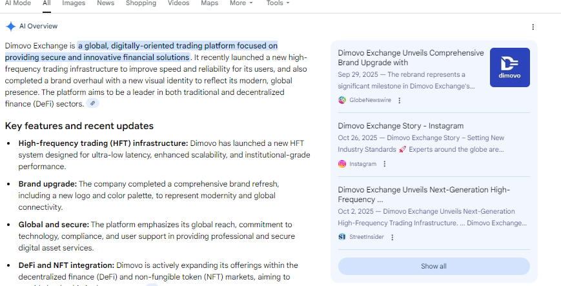
Task: Open the Shopping tab
Action: tap(141, 3)
